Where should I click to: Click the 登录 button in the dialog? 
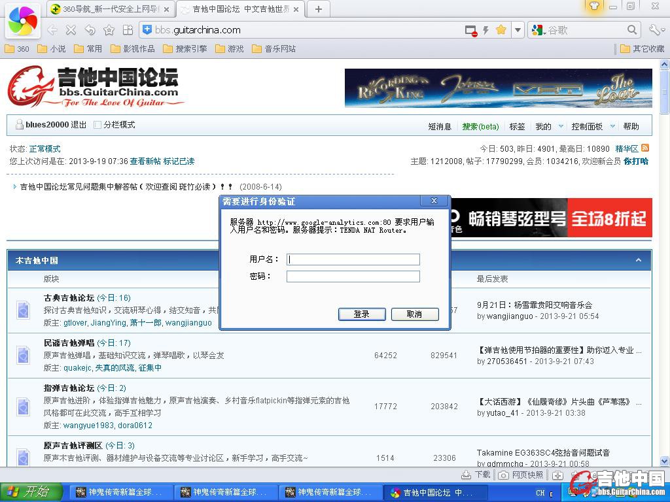click(x=362, y=314)
